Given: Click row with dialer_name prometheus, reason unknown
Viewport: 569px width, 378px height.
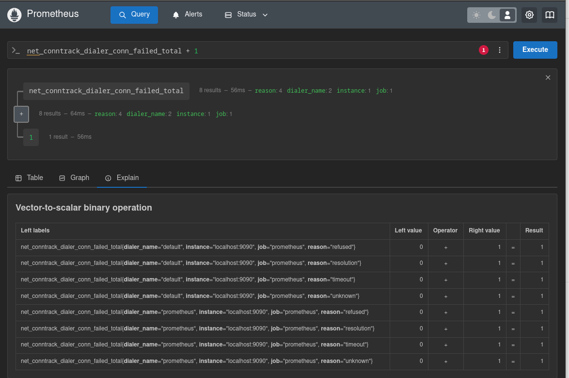Looking at the screenshot, I should pyautogui.click(x=282, y=362).
